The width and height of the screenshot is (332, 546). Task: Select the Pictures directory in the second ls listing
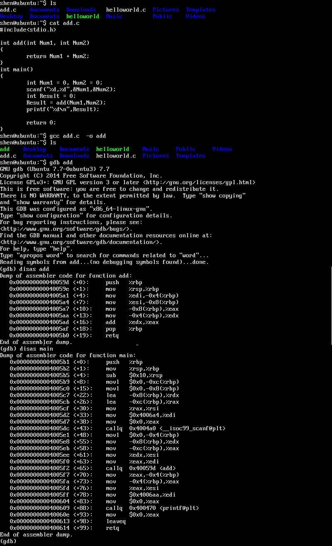(156, 156)
